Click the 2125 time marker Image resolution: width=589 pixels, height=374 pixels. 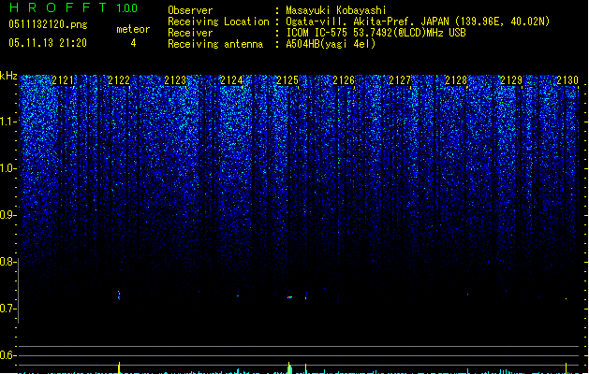pyautogui.click(x=287, y=80)
